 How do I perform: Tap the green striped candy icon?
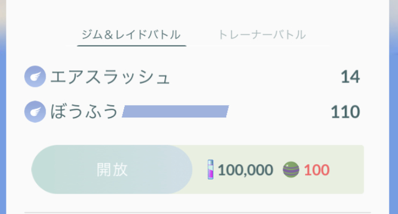click(x=291, y=169)
